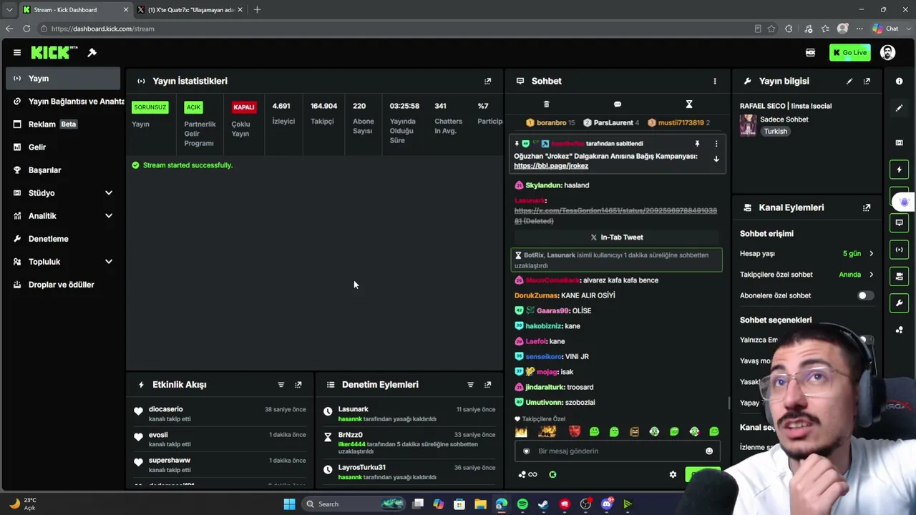Open the Başarılar page

click(63, 170)
